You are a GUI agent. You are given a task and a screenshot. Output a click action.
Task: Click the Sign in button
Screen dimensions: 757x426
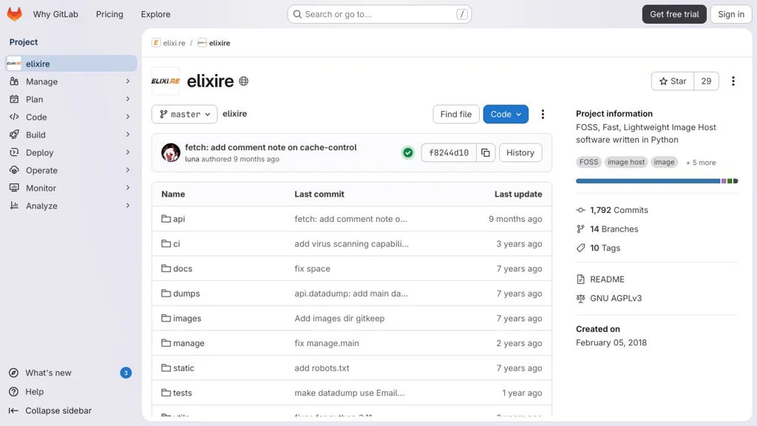point(731,14)
